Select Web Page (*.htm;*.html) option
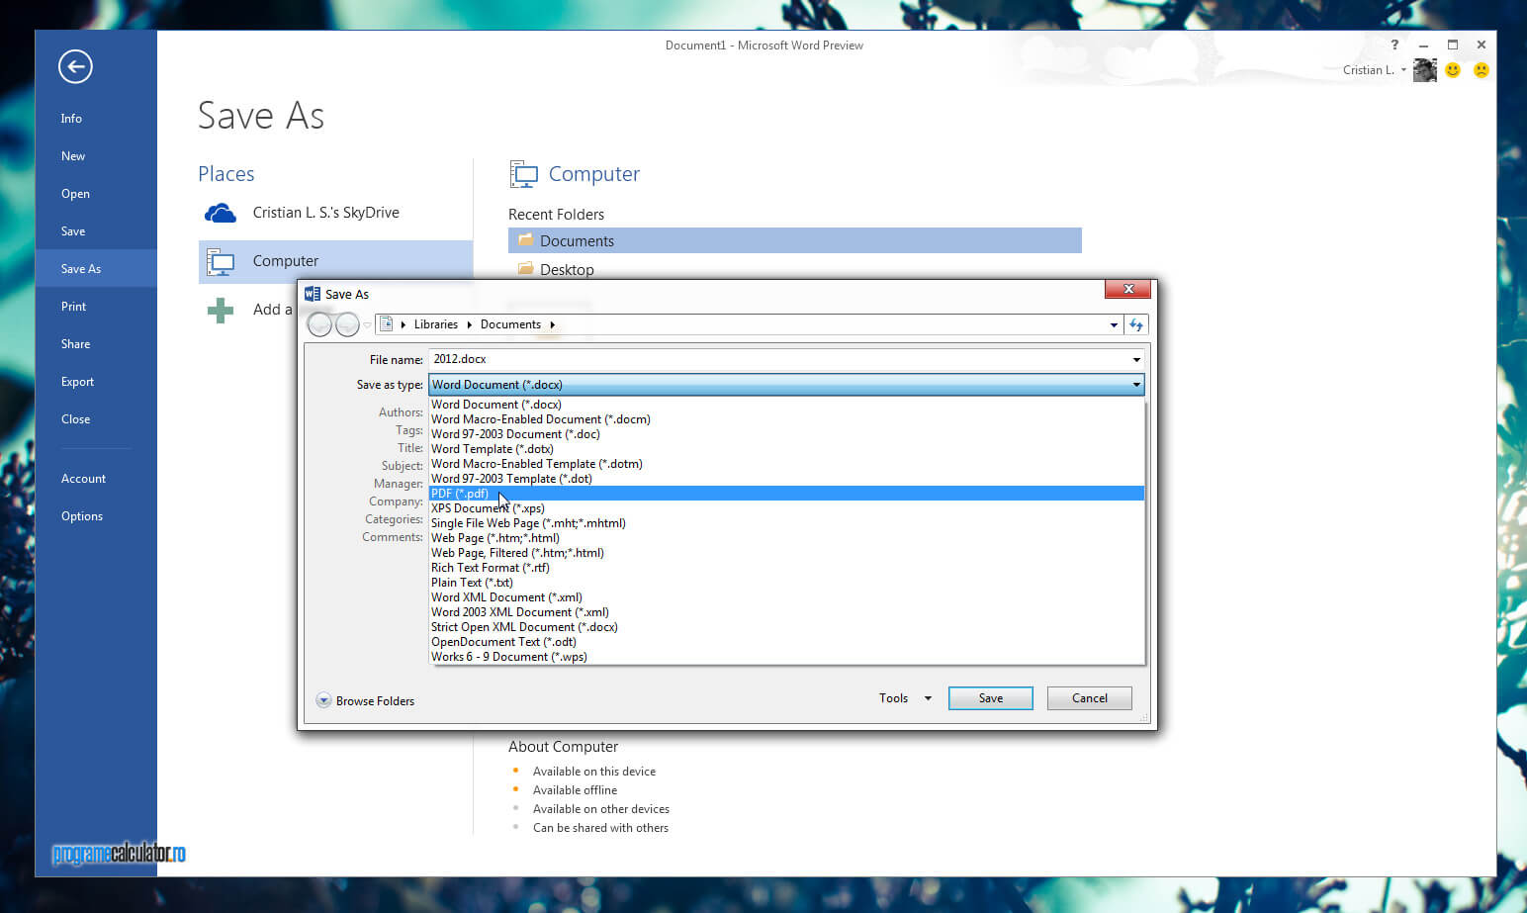This screenshot has height=913, width=1527. tap(786, 538)
